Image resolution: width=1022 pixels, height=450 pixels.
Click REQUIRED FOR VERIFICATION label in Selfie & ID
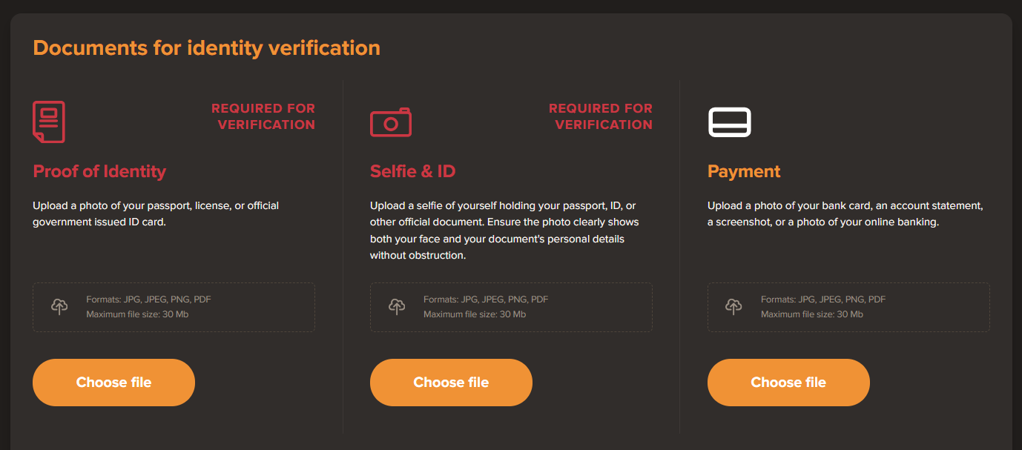pyautogui.click(x=601, y=116)
